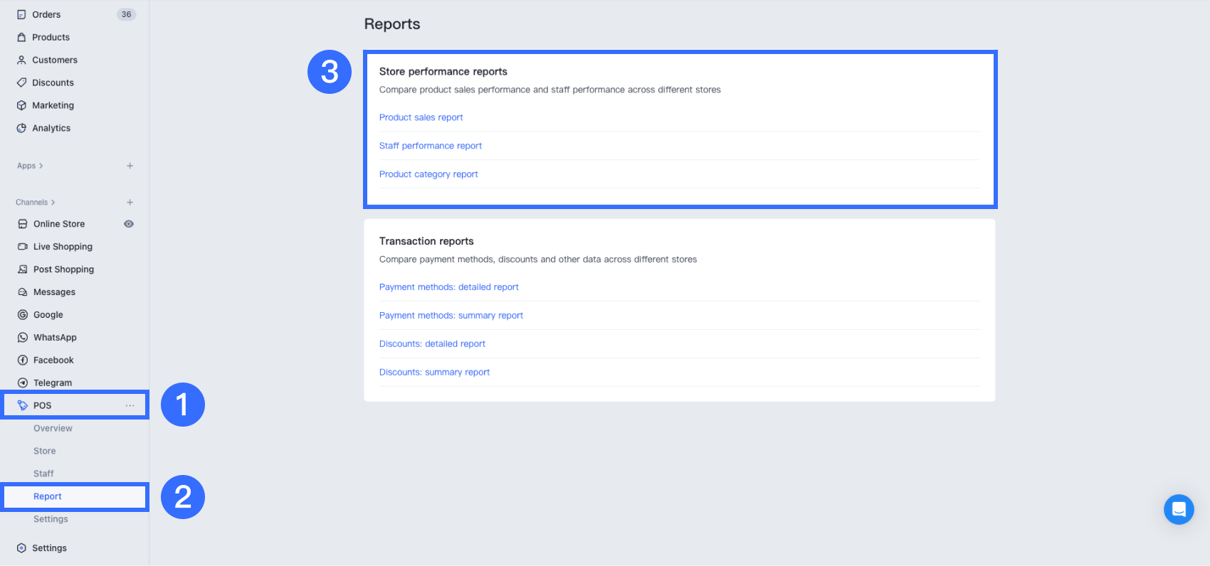Go to the Staff submenu item
This screenshot has height=566, width=1210.
pyautogui.click(x=43, y=474)
